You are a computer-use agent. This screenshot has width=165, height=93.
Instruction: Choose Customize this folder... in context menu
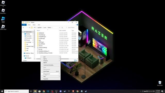[51, 65]
